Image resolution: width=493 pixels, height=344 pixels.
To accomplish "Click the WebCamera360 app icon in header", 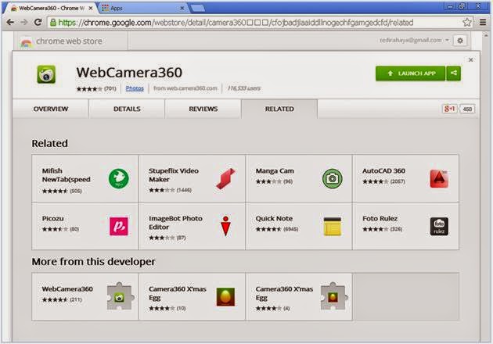I will (46, 74).
